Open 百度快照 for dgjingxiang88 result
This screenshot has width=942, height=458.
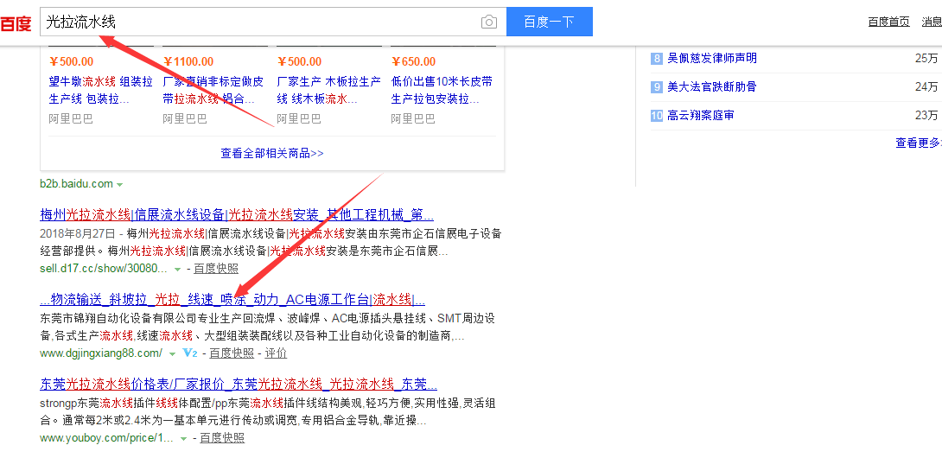[232, 353]
